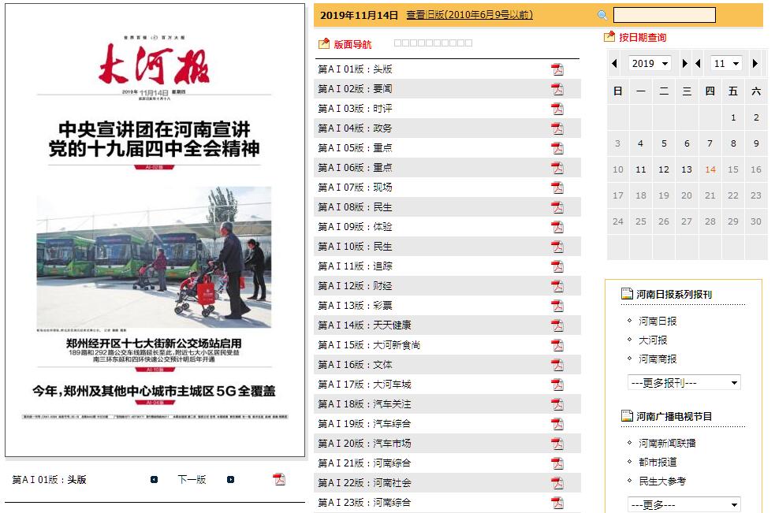Select calendar date 13
This screenshot has width=775, height=513.
tap(687, 169)
